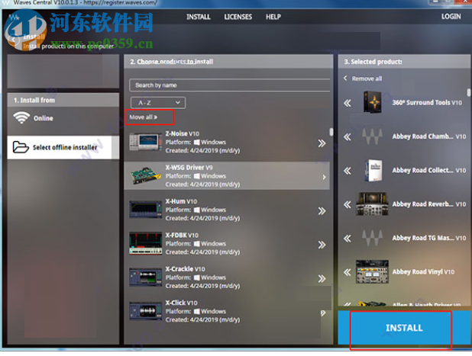Click the 360° Surround Tools box icon
Screen dimensions: 472x356
click(x=373, y=102)
